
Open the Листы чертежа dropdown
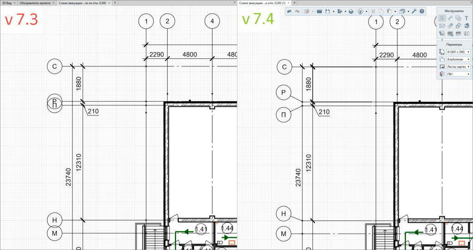pyautogui.click(x=468, y=67)
